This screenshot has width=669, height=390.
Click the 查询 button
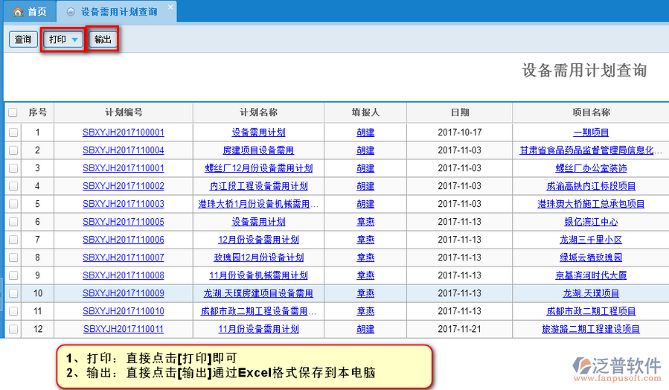[23, 39]
